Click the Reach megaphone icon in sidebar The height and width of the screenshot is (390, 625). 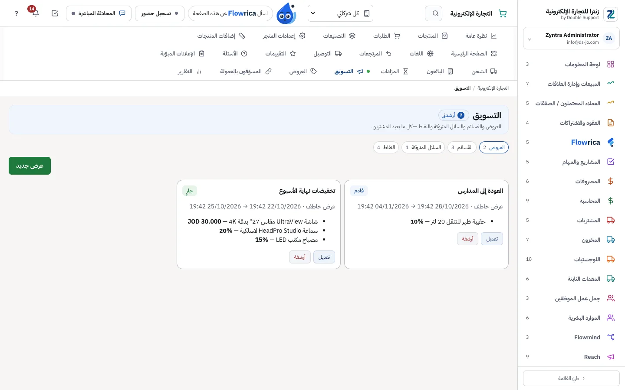click(611, 357)
